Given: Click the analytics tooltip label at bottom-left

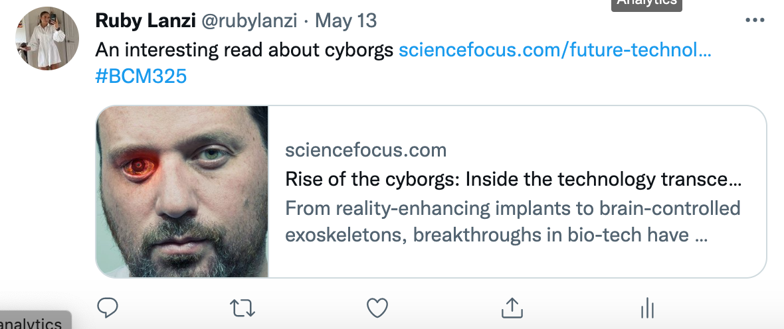Looking at the screenshot, I should click(x=32, y=323).
